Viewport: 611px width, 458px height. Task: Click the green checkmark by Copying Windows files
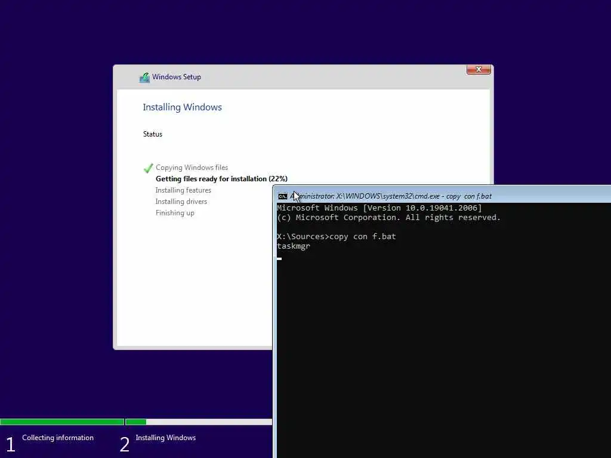(x=148, y=168)
